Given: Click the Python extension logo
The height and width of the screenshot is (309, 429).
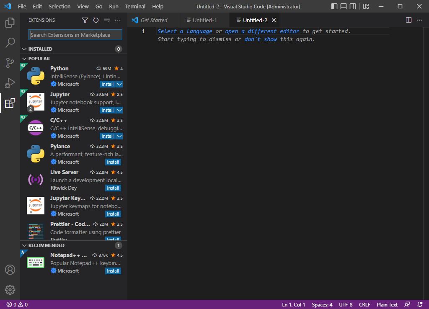Looking at the screenshot, I should pyautogui.click(x=36, y=76).
